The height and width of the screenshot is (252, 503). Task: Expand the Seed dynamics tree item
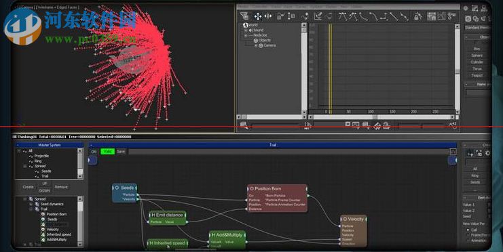coord(31,204)
